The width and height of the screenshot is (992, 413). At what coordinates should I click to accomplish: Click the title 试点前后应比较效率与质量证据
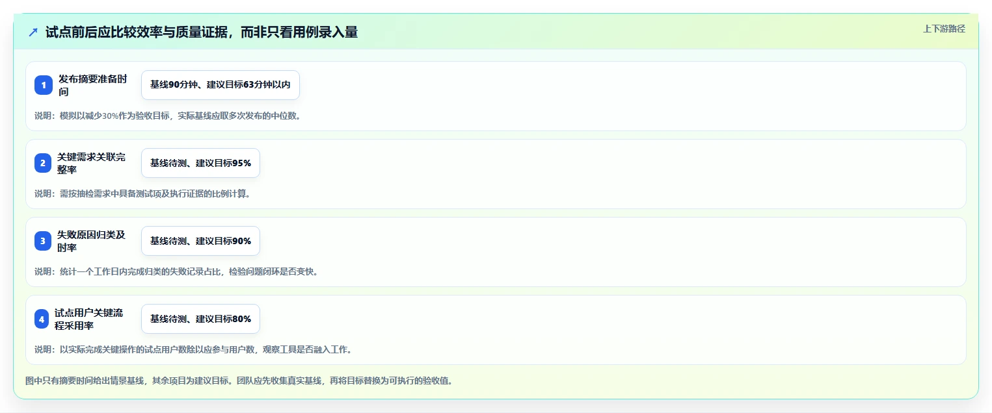coord(202,32)
